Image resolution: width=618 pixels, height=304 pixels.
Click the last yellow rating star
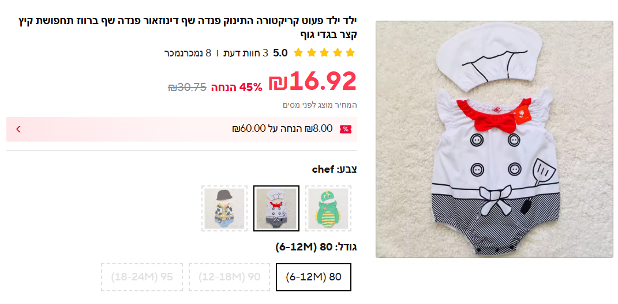click(350, 53)
